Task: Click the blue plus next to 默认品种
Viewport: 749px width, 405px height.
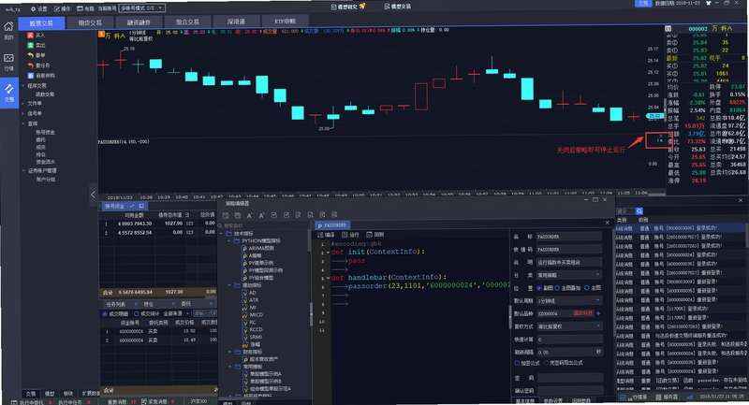Action: click(x=598, y=313)
